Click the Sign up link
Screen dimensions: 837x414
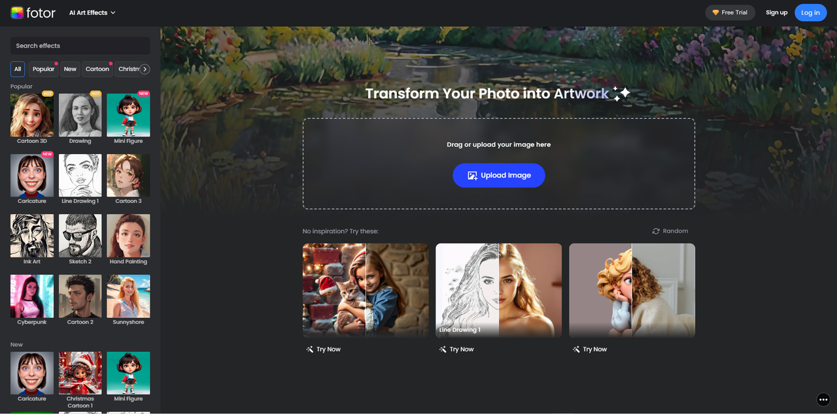pos(776,12)
